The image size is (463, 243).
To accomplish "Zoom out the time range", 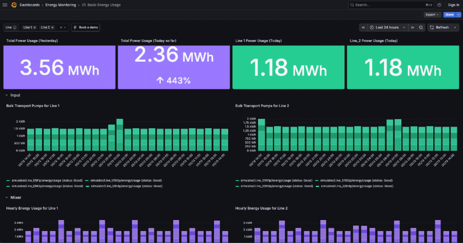I will 421,27.
